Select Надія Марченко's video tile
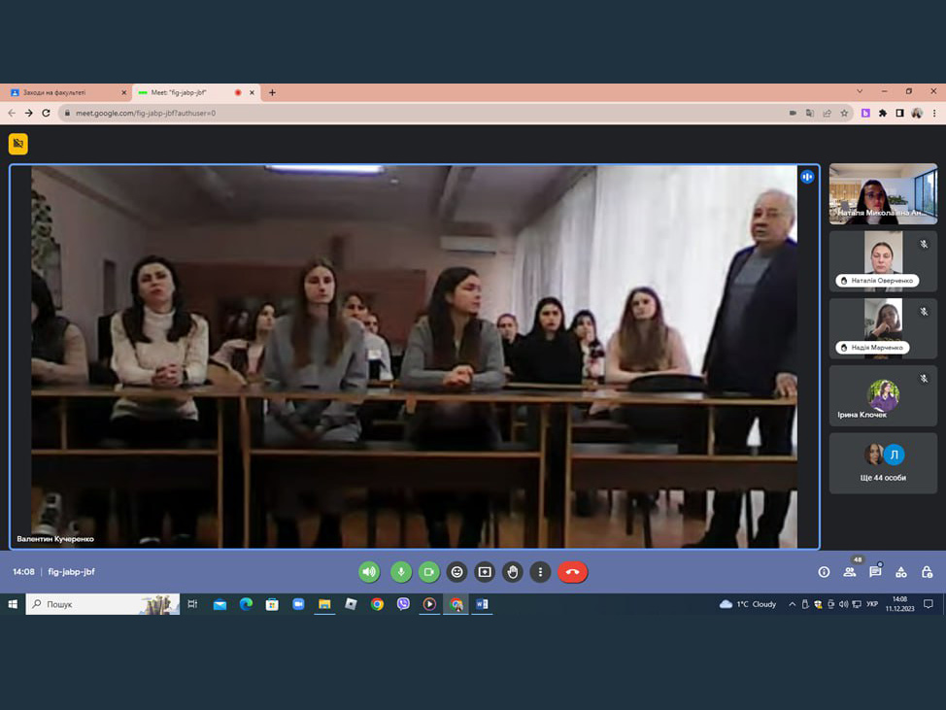 point(883,328)
